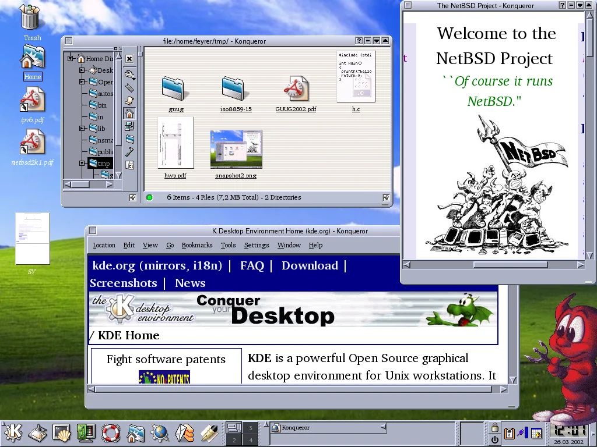597x447 pixels.
Task: Follow the Download link on kde.org
Action: pyautogui.click(x=310, y=265)
